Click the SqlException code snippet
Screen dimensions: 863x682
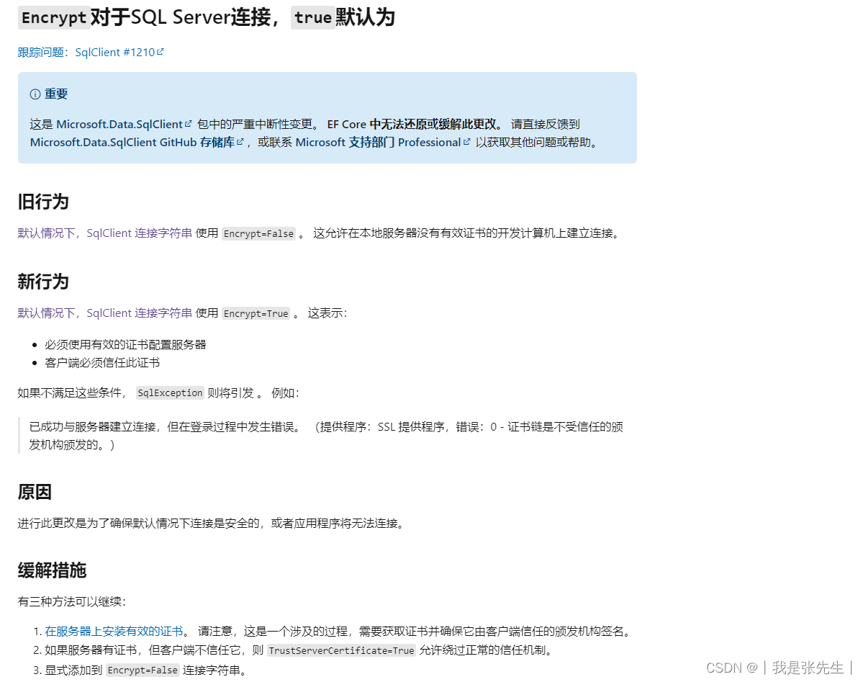tap(170, 392)
